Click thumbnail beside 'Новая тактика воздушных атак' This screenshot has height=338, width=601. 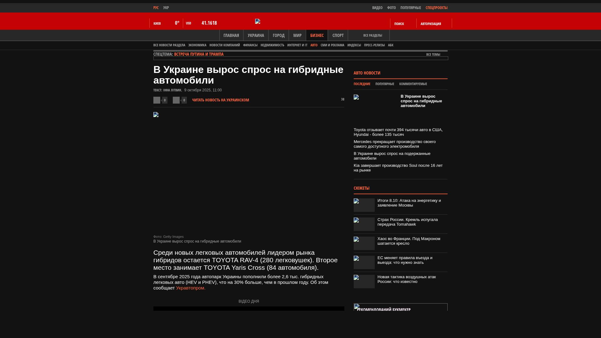click(x=364, y=281)
